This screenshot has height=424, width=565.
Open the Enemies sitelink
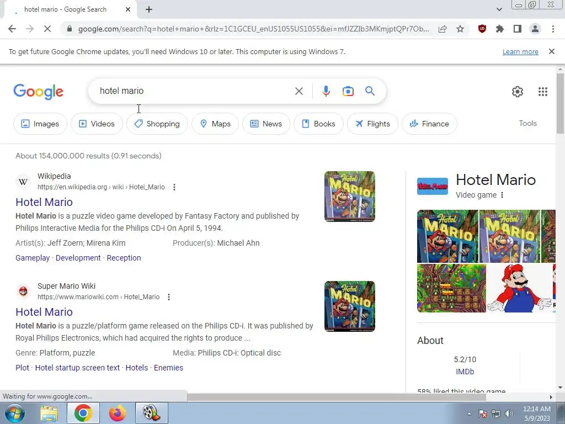(x=168, y=368)
